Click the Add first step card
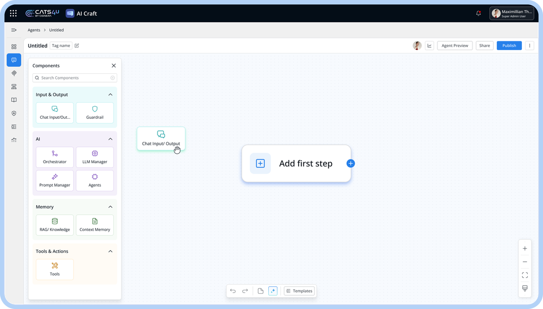 [x=296, y=163]
